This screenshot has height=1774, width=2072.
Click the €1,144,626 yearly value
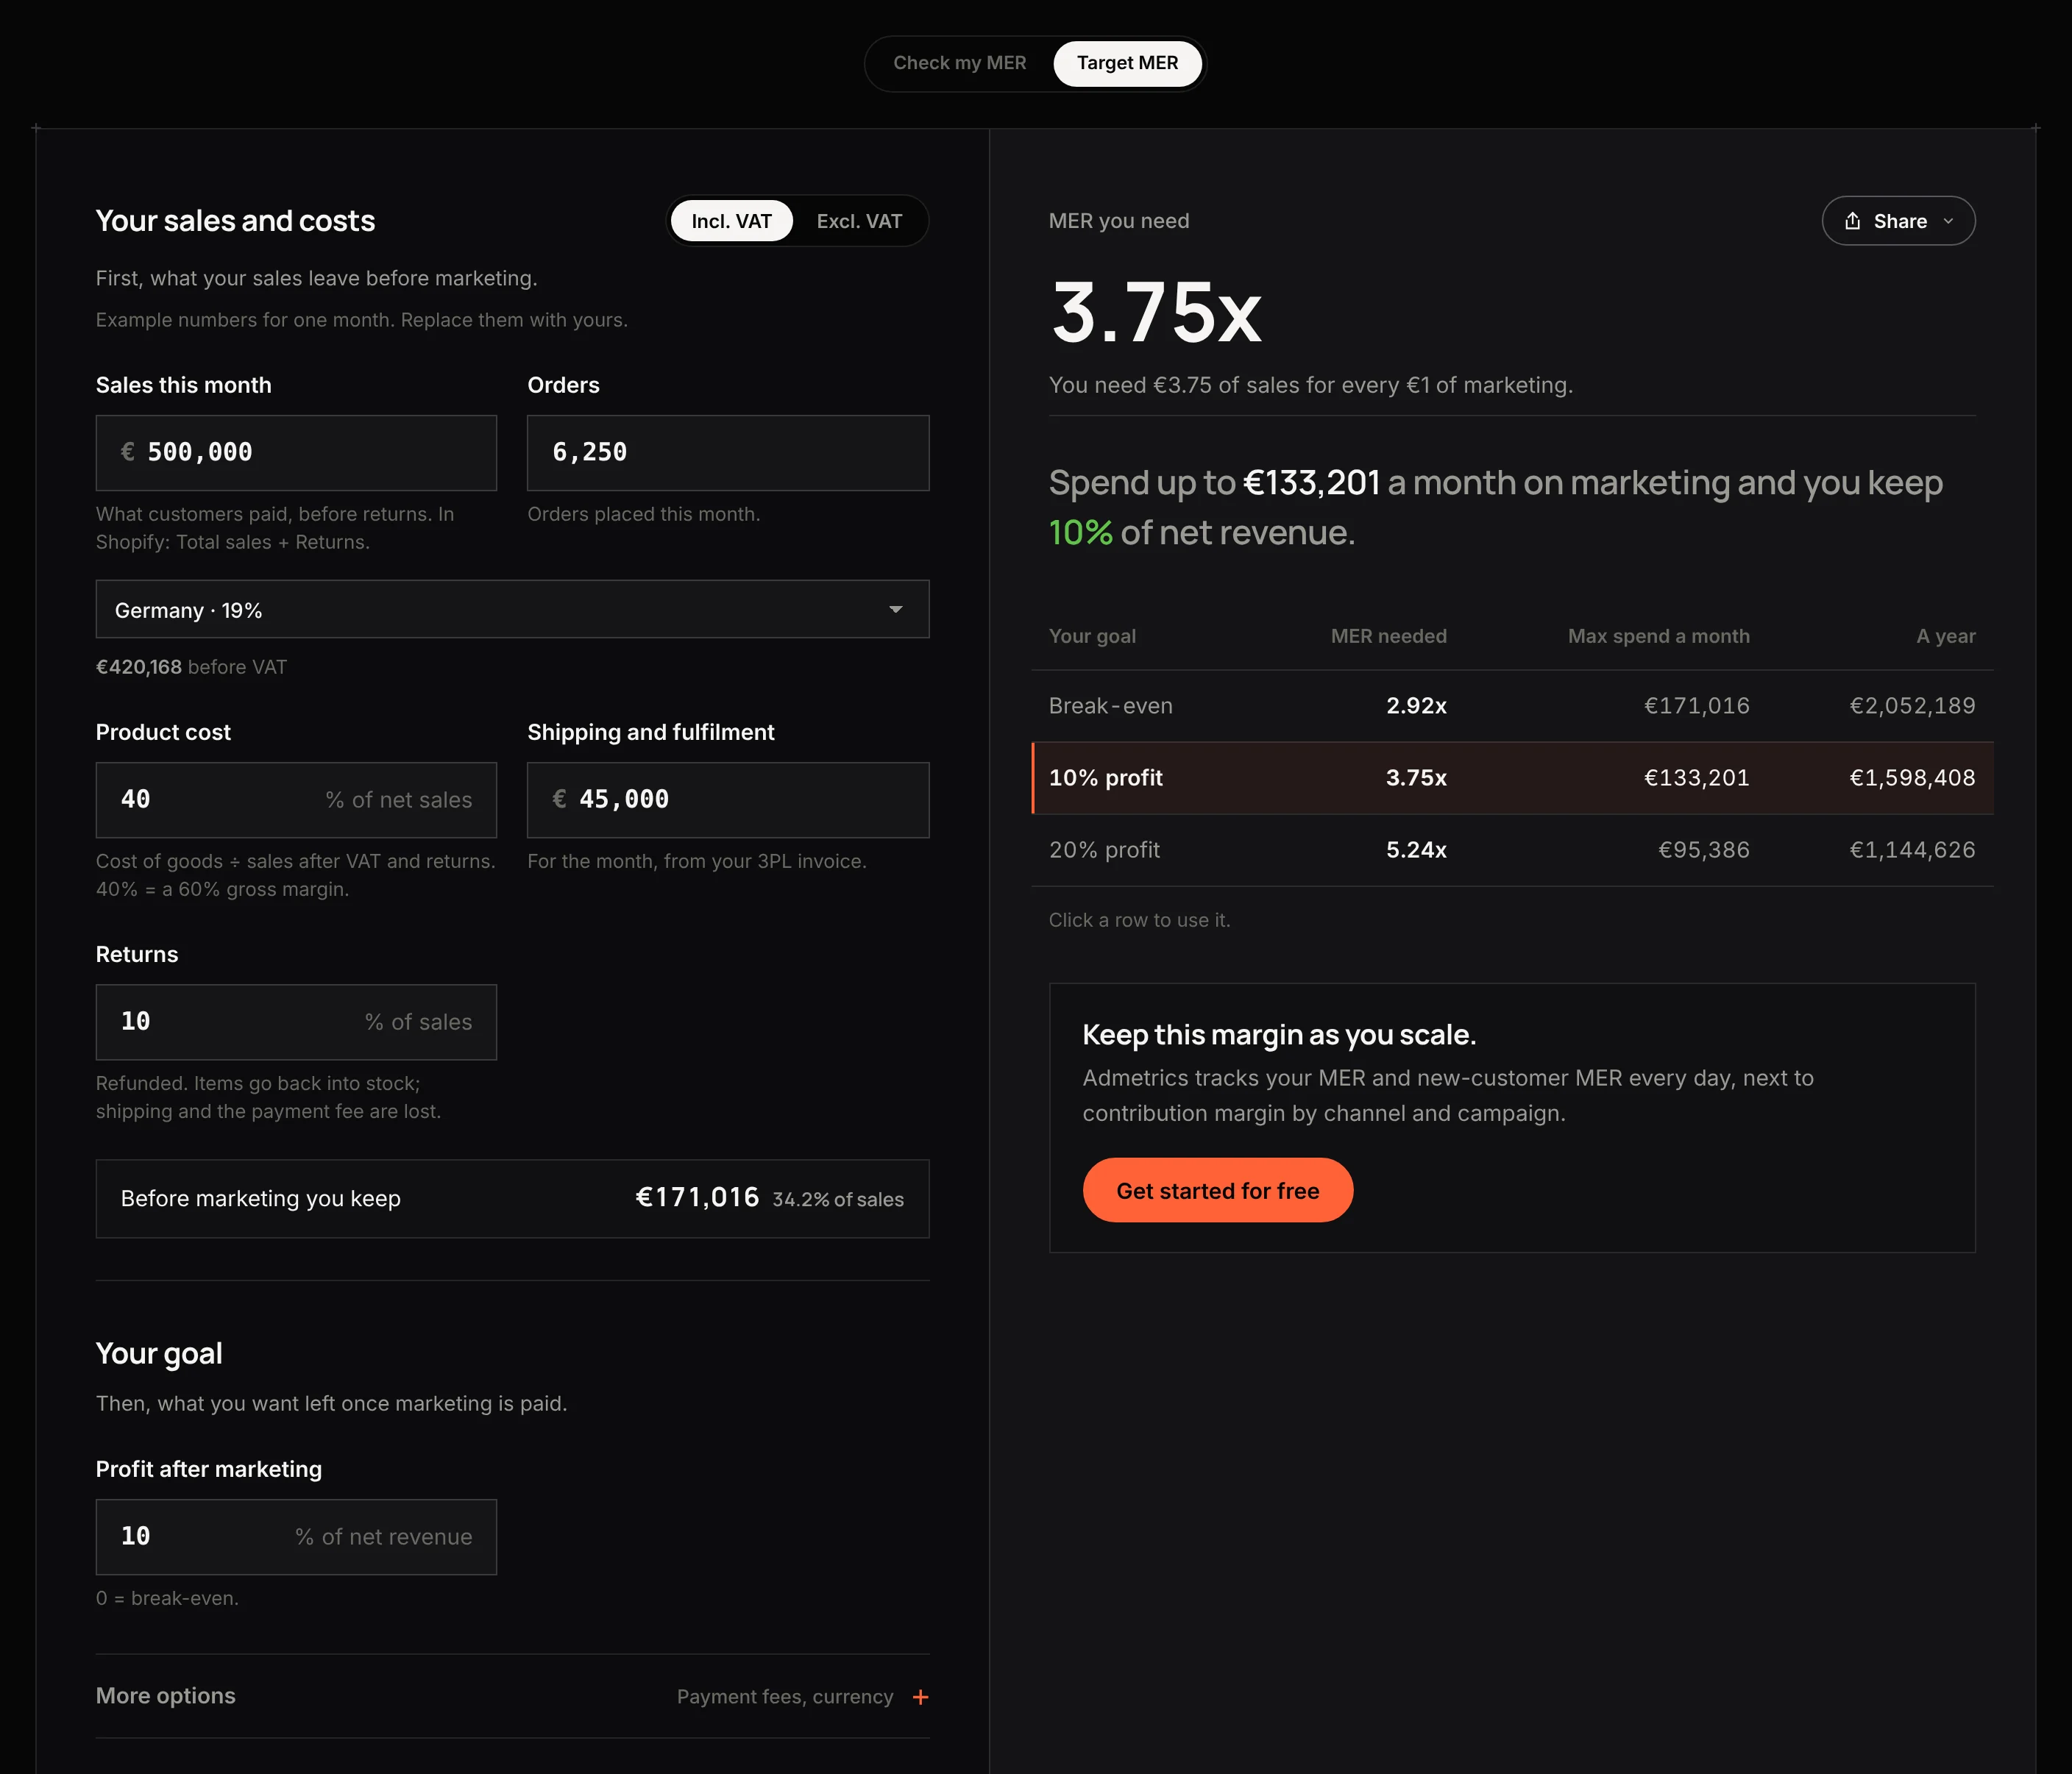point(1912,849)
